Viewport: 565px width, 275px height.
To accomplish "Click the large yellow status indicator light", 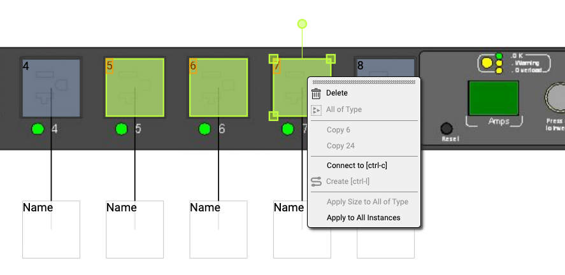I will pyautogui.click(x=487, y=63).
